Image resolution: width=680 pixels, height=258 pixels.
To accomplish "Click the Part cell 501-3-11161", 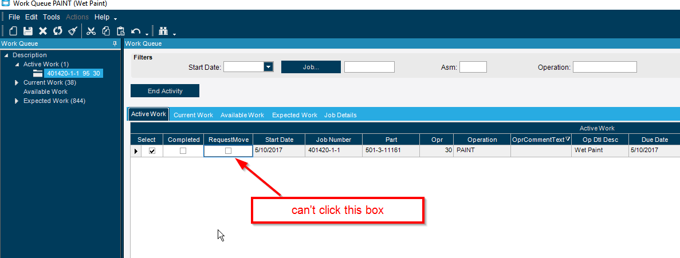I will tap(391, 150).
